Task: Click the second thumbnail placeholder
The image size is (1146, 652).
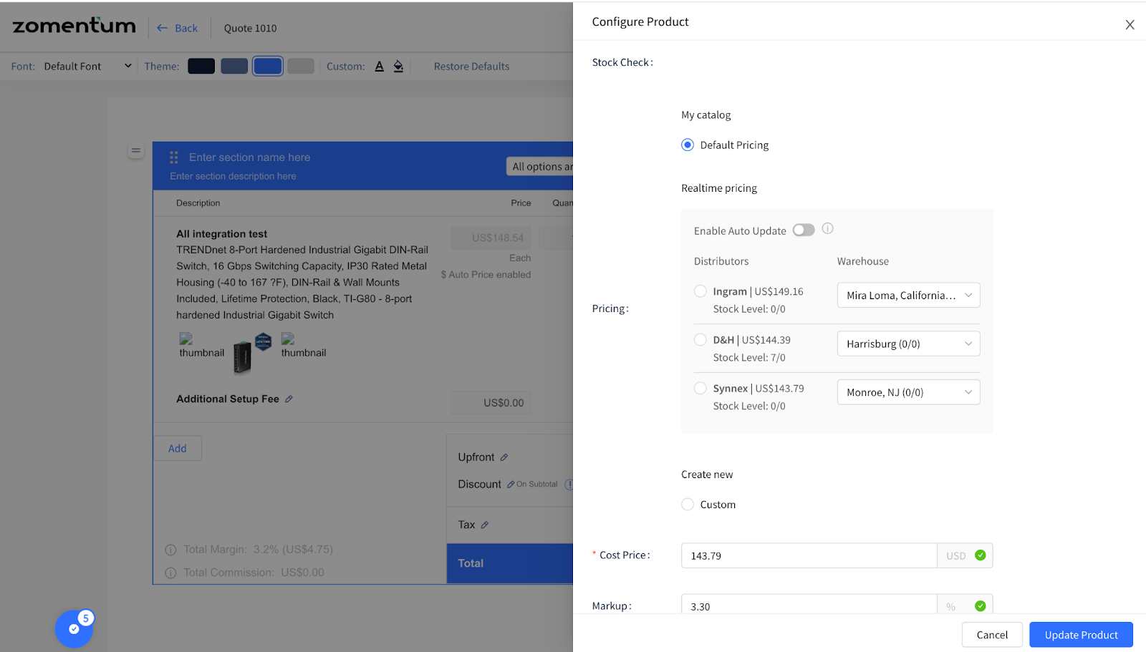Action: pos(303,346)
